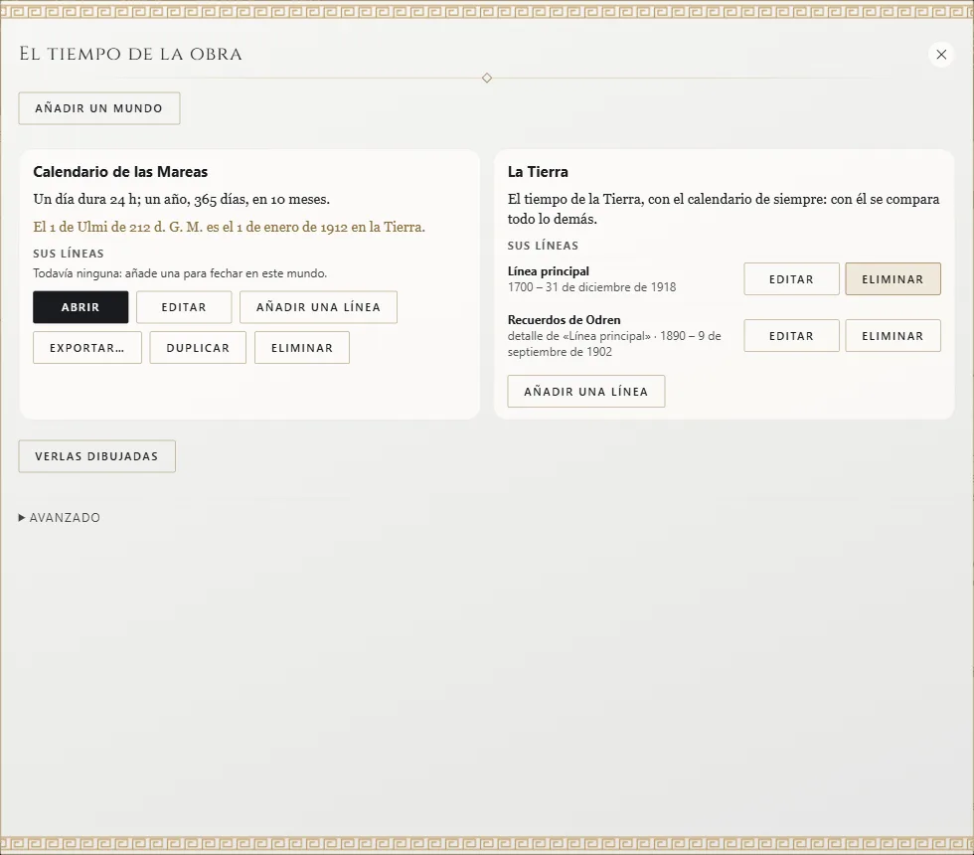Select the Línea principal line name

(549, 270)
